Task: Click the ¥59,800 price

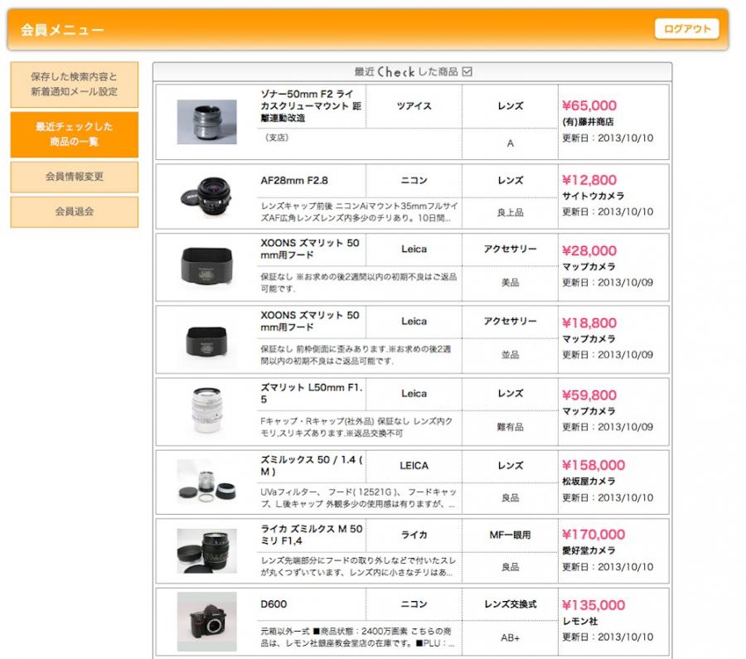Action: click(589, 395)
